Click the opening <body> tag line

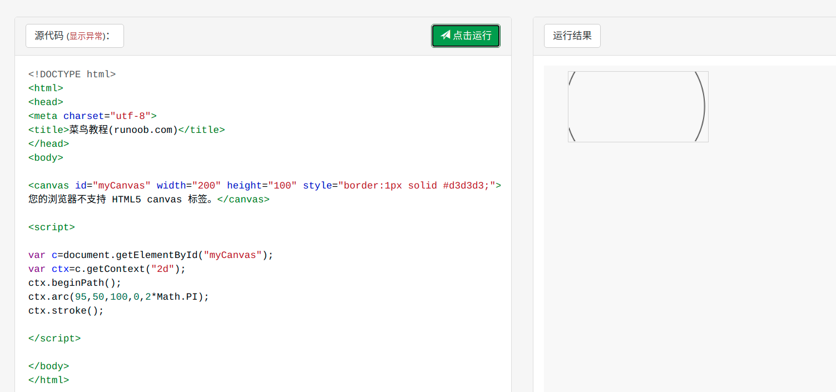click(x=46, y=158)
